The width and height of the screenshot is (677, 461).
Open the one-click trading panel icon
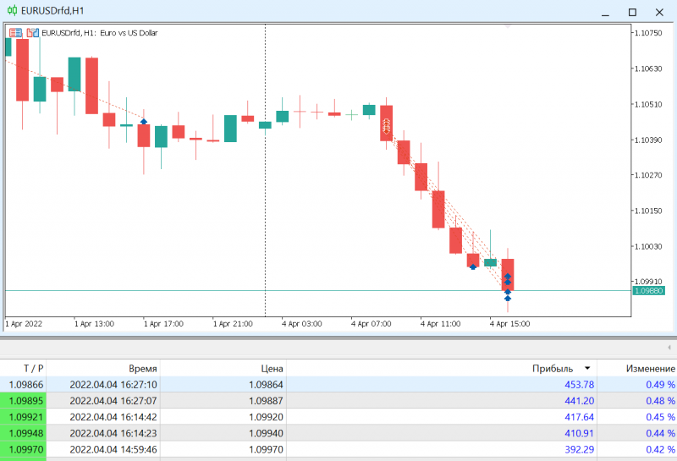click(15, 33)
